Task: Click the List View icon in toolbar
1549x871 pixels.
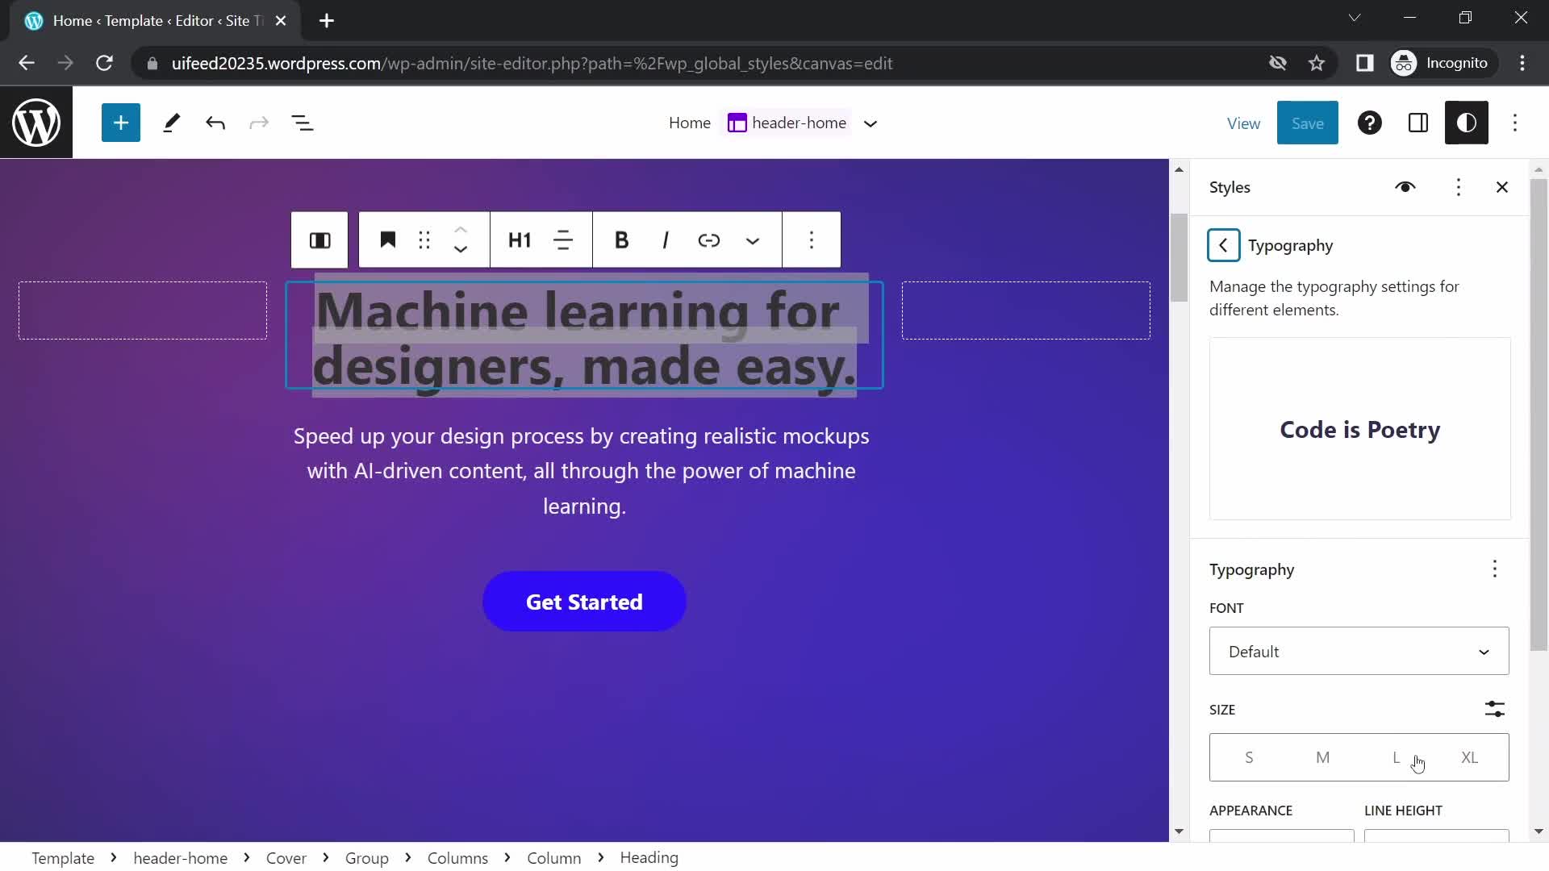Action: click(301, 123)
